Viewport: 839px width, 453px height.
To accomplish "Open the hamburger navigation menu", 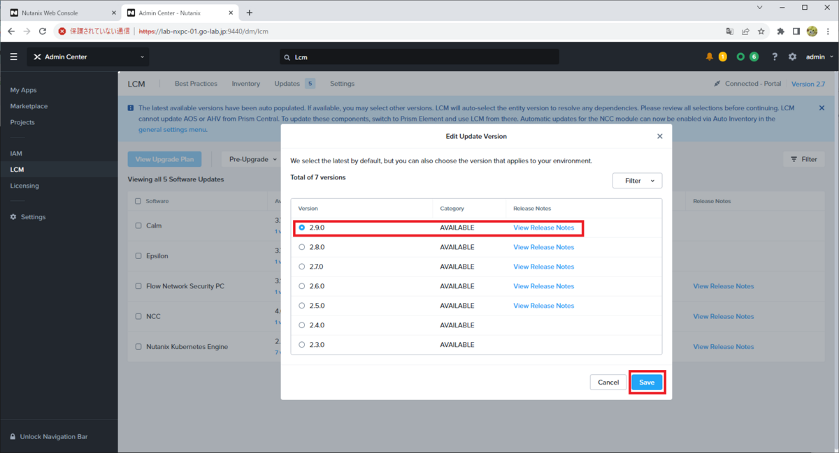I will pos(13,57).
